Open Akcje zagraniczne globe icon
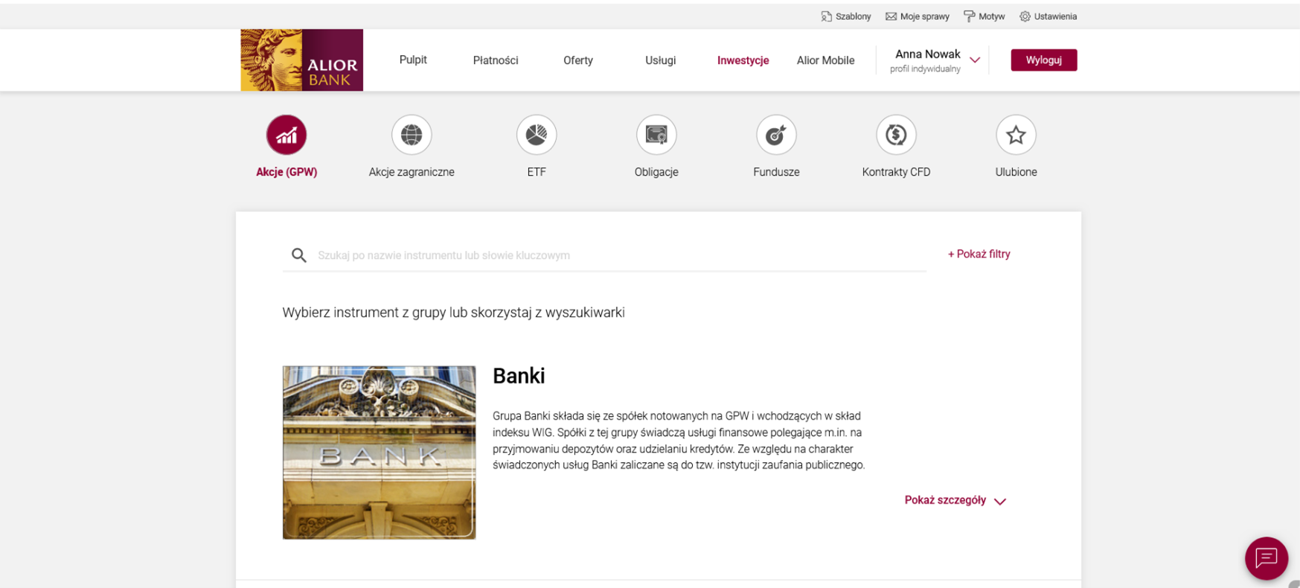Screen dimensions: 1300x588 [412, 135]
